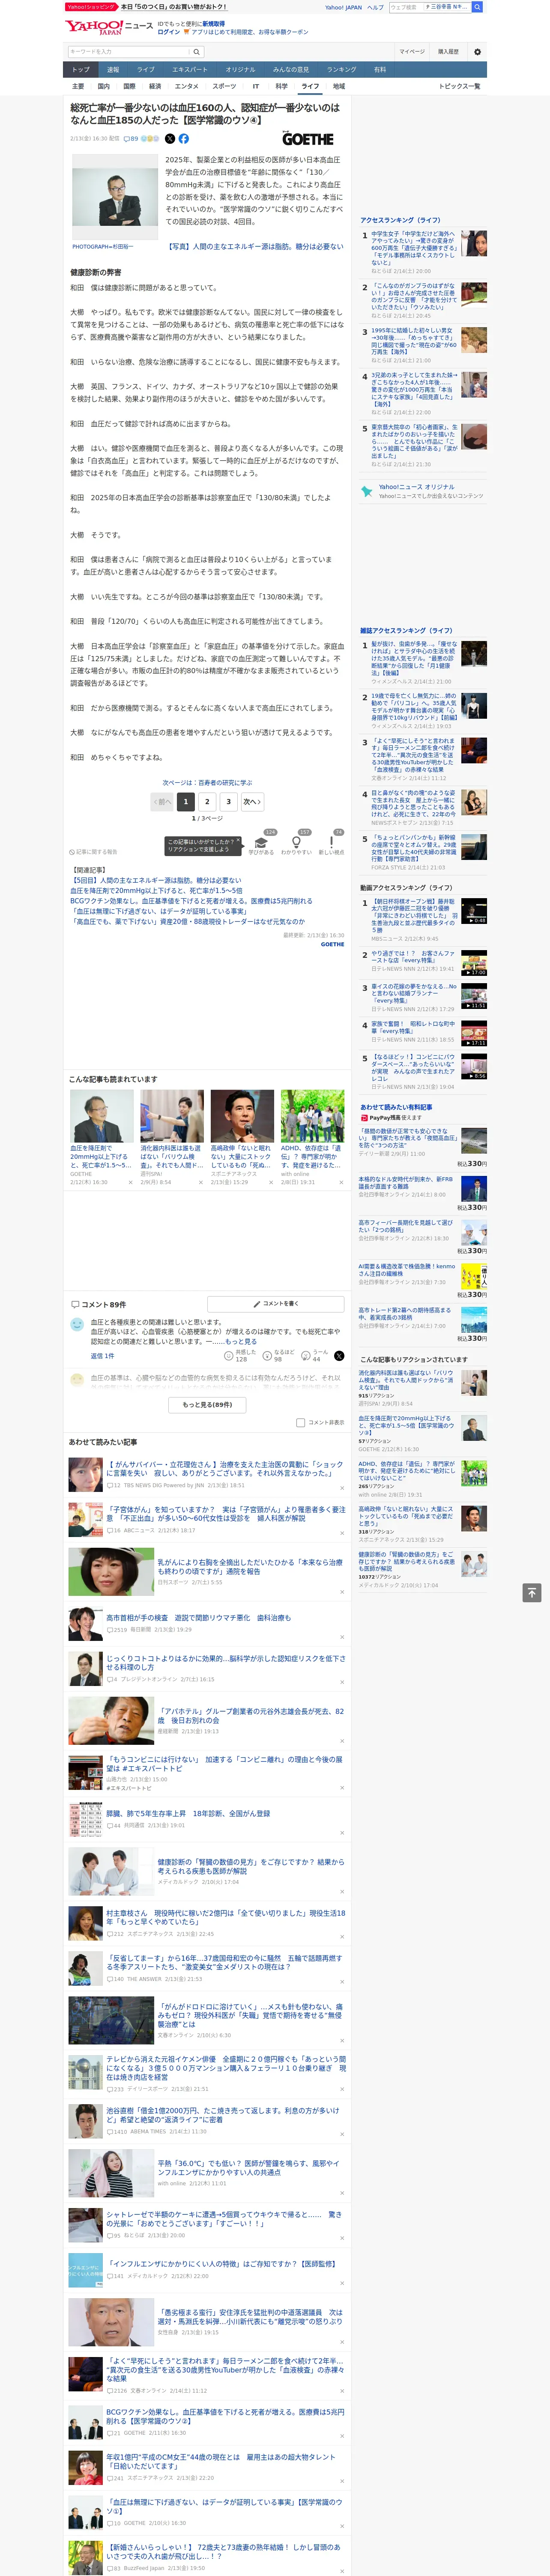The height and width of the screenshot is (2576, 550).
Task: Click the scroll-to-top arrow button
Action: click(532, 1593)
